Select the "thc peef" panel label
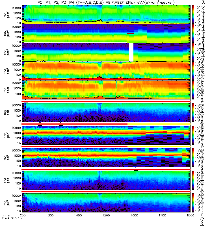The height and width of the screenshot is (226, 212). [7, 53]
